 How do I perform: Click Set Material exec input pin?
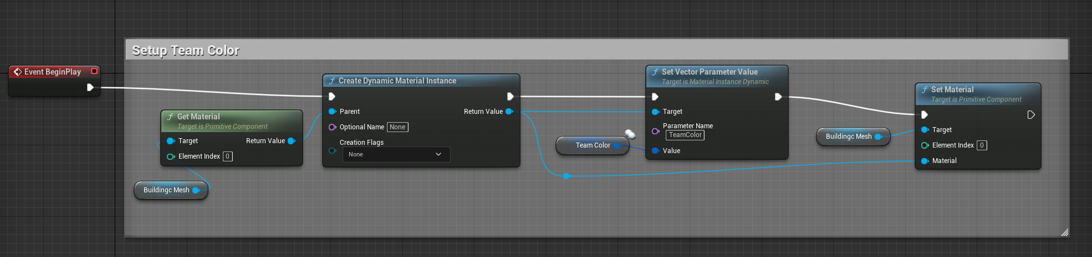click(x=924, y=114)
